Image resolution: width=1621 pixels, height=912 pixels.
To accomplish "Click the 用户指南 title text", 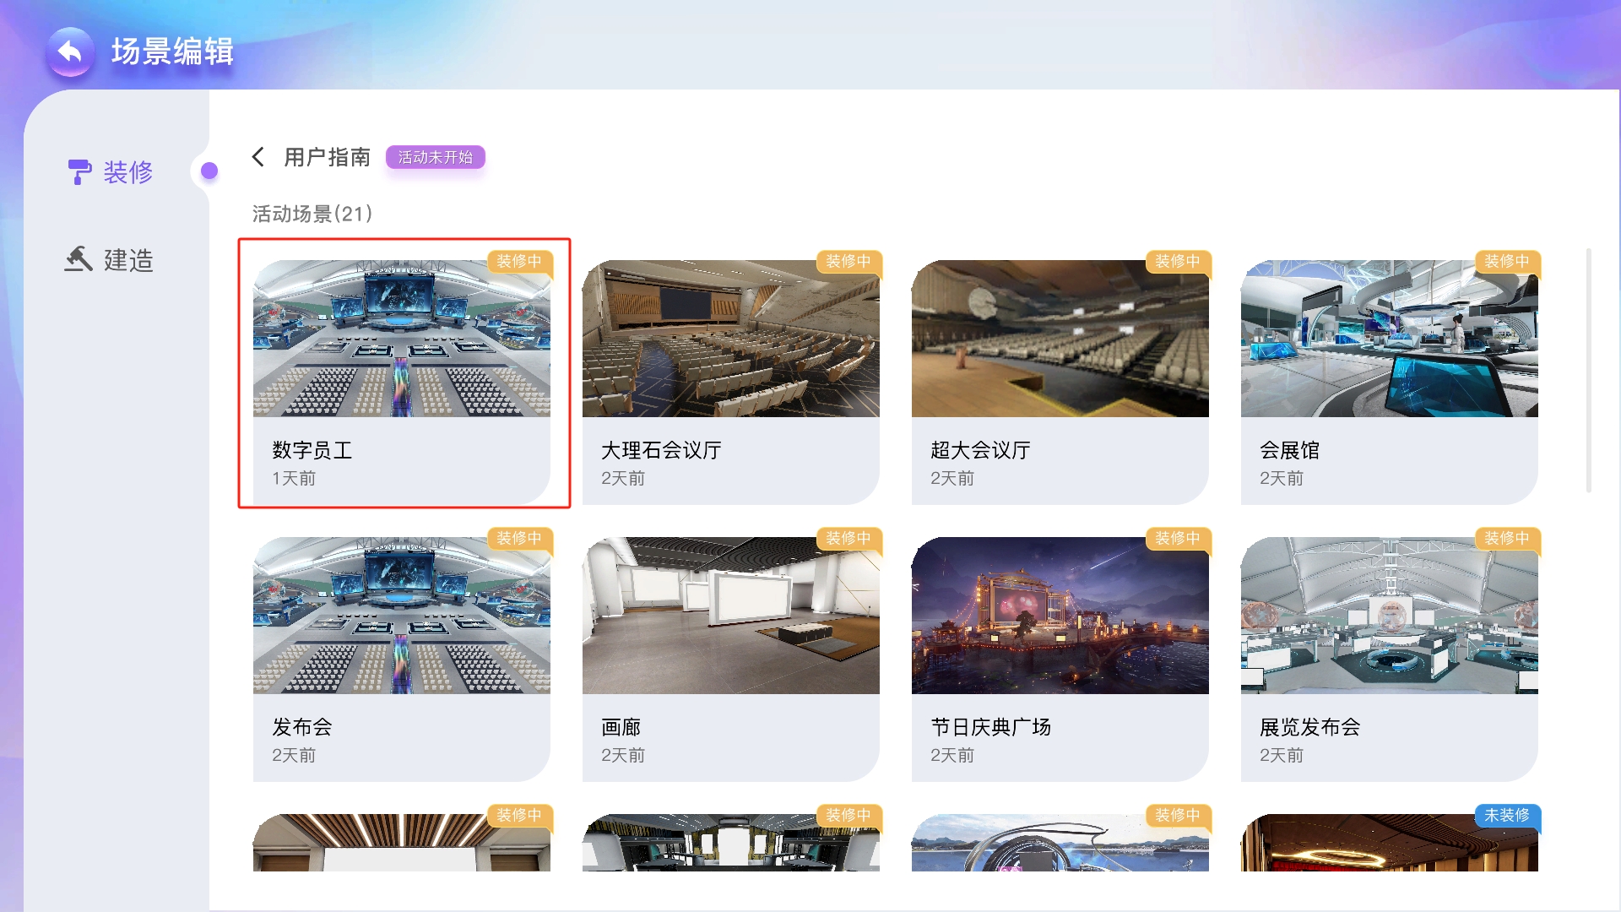I will [x=328, y=157].
